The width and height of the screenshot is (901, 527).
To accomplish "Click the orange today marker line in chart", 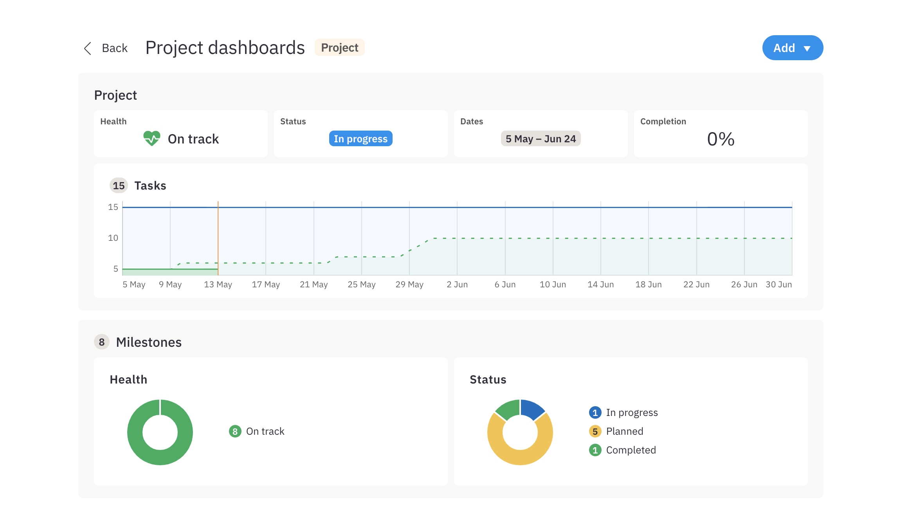I will click(218, 238).
